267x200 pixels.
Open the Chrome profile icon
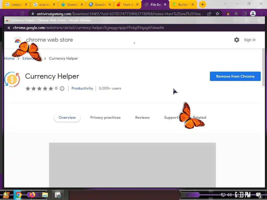[253, 14]
